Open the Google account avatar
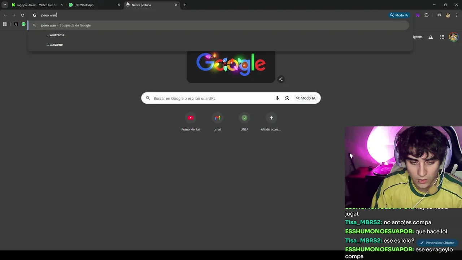This screenshot has width=462, height=260. point(454,37)
